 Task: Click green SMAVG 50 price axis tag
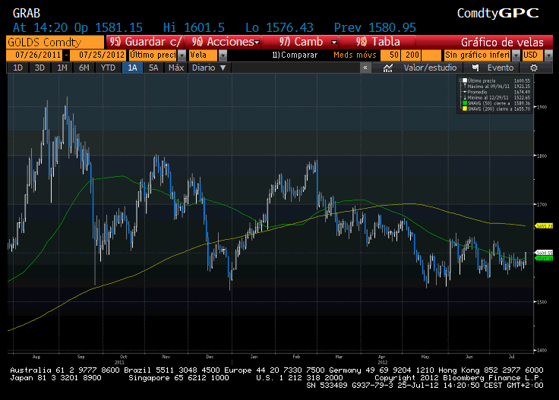pyautogui.click(x=544, y=258)
